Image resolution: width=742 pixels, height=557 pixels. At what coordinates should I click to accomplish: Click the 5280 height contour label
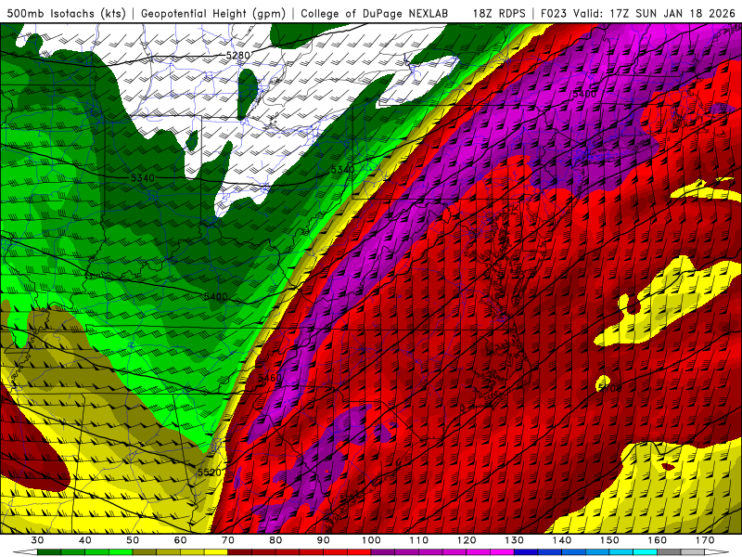pyautogui.click(x=238, y=56)
